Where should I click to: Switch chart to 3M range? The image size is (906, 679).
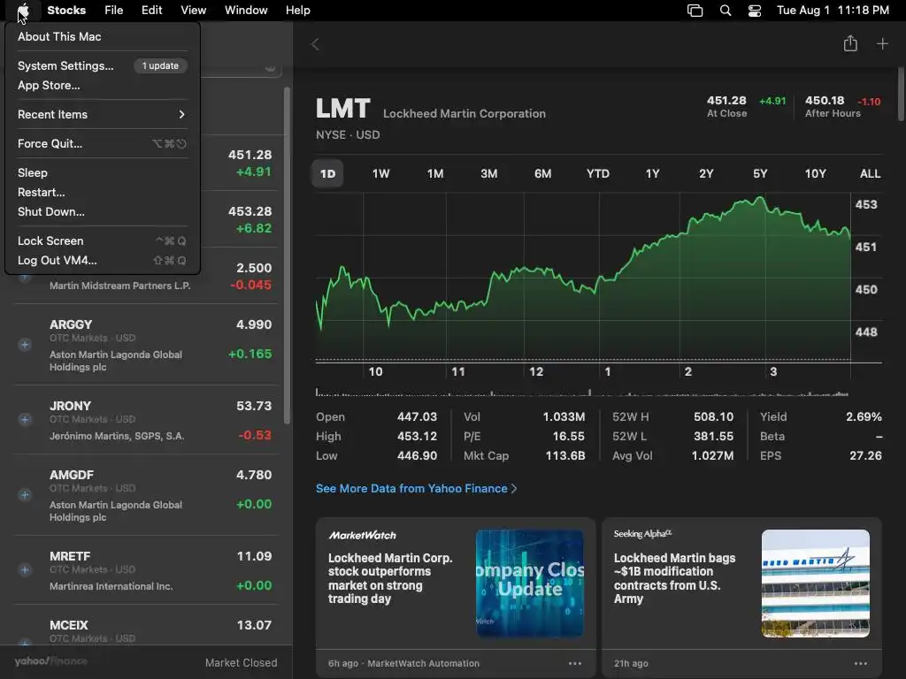[488, 174]
